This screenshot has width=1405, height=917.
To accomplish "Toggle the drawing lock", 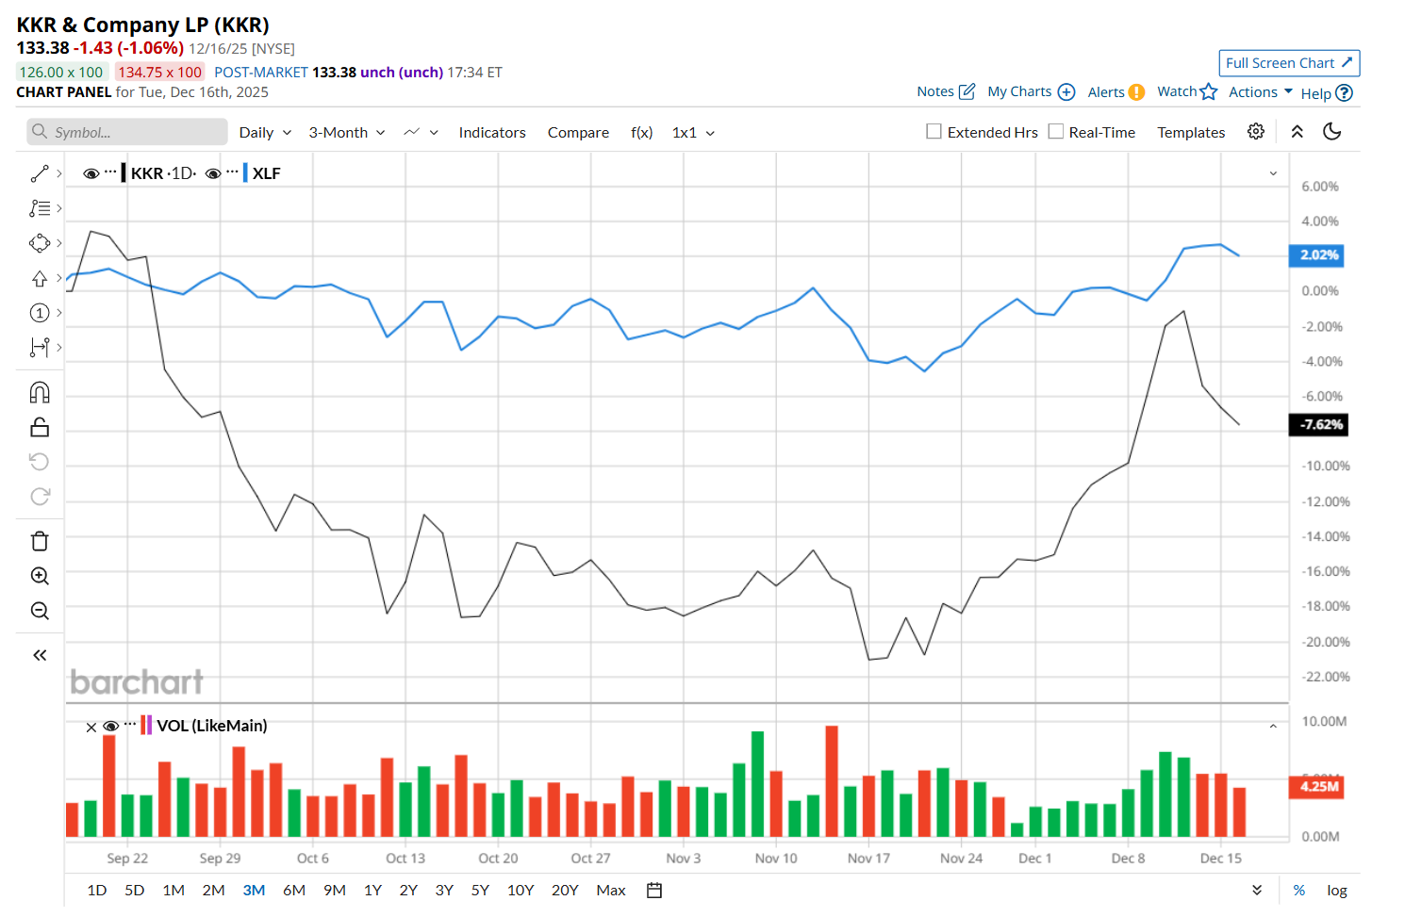I will tap(39, 427).
